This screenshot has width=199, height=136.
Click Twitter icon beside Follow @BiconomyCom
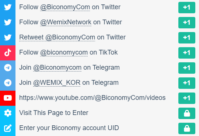[x=8, y=7]
